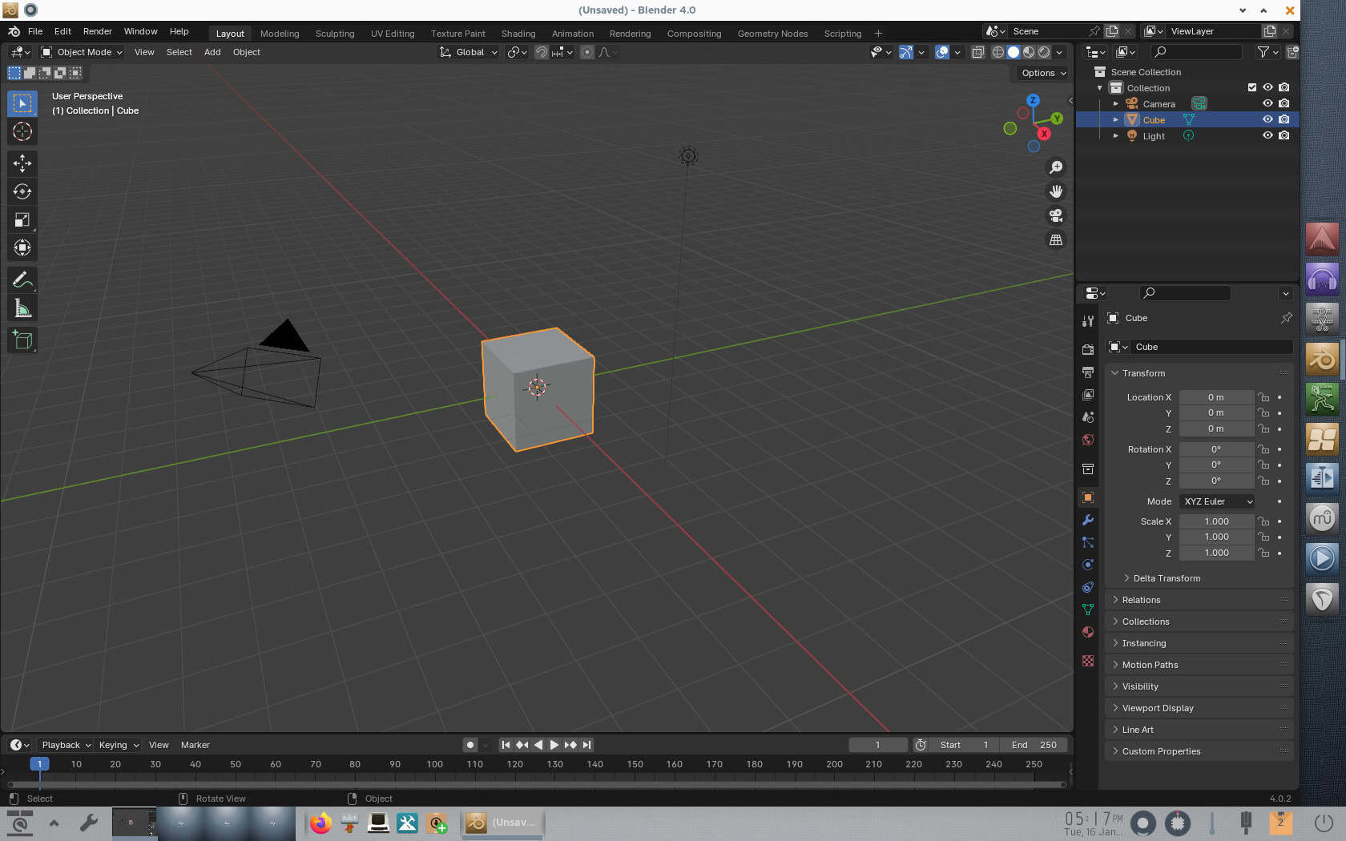
Task: Toggle camera view in the viewport
Action: [1056, 215]
